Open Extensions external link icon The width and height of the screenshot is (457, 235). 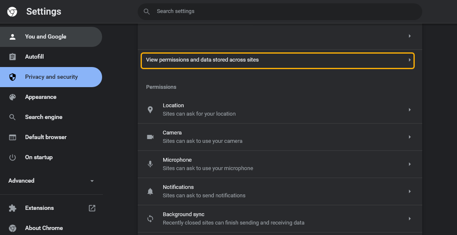point(92,208)
